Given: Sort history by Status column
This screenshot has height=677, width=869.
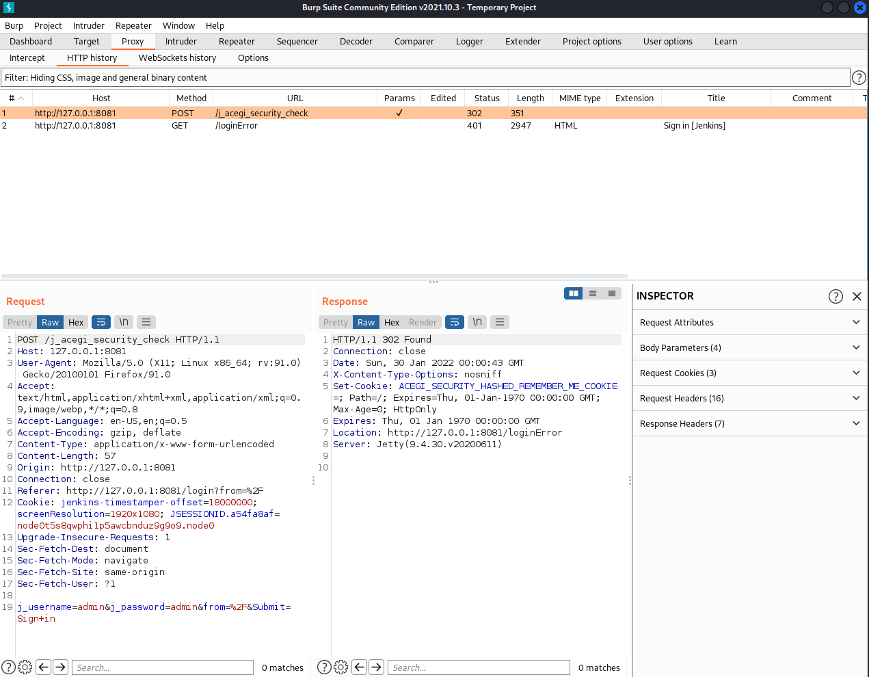Looking at the screenshot, I should pyautogui.click(x=487, y=98).
